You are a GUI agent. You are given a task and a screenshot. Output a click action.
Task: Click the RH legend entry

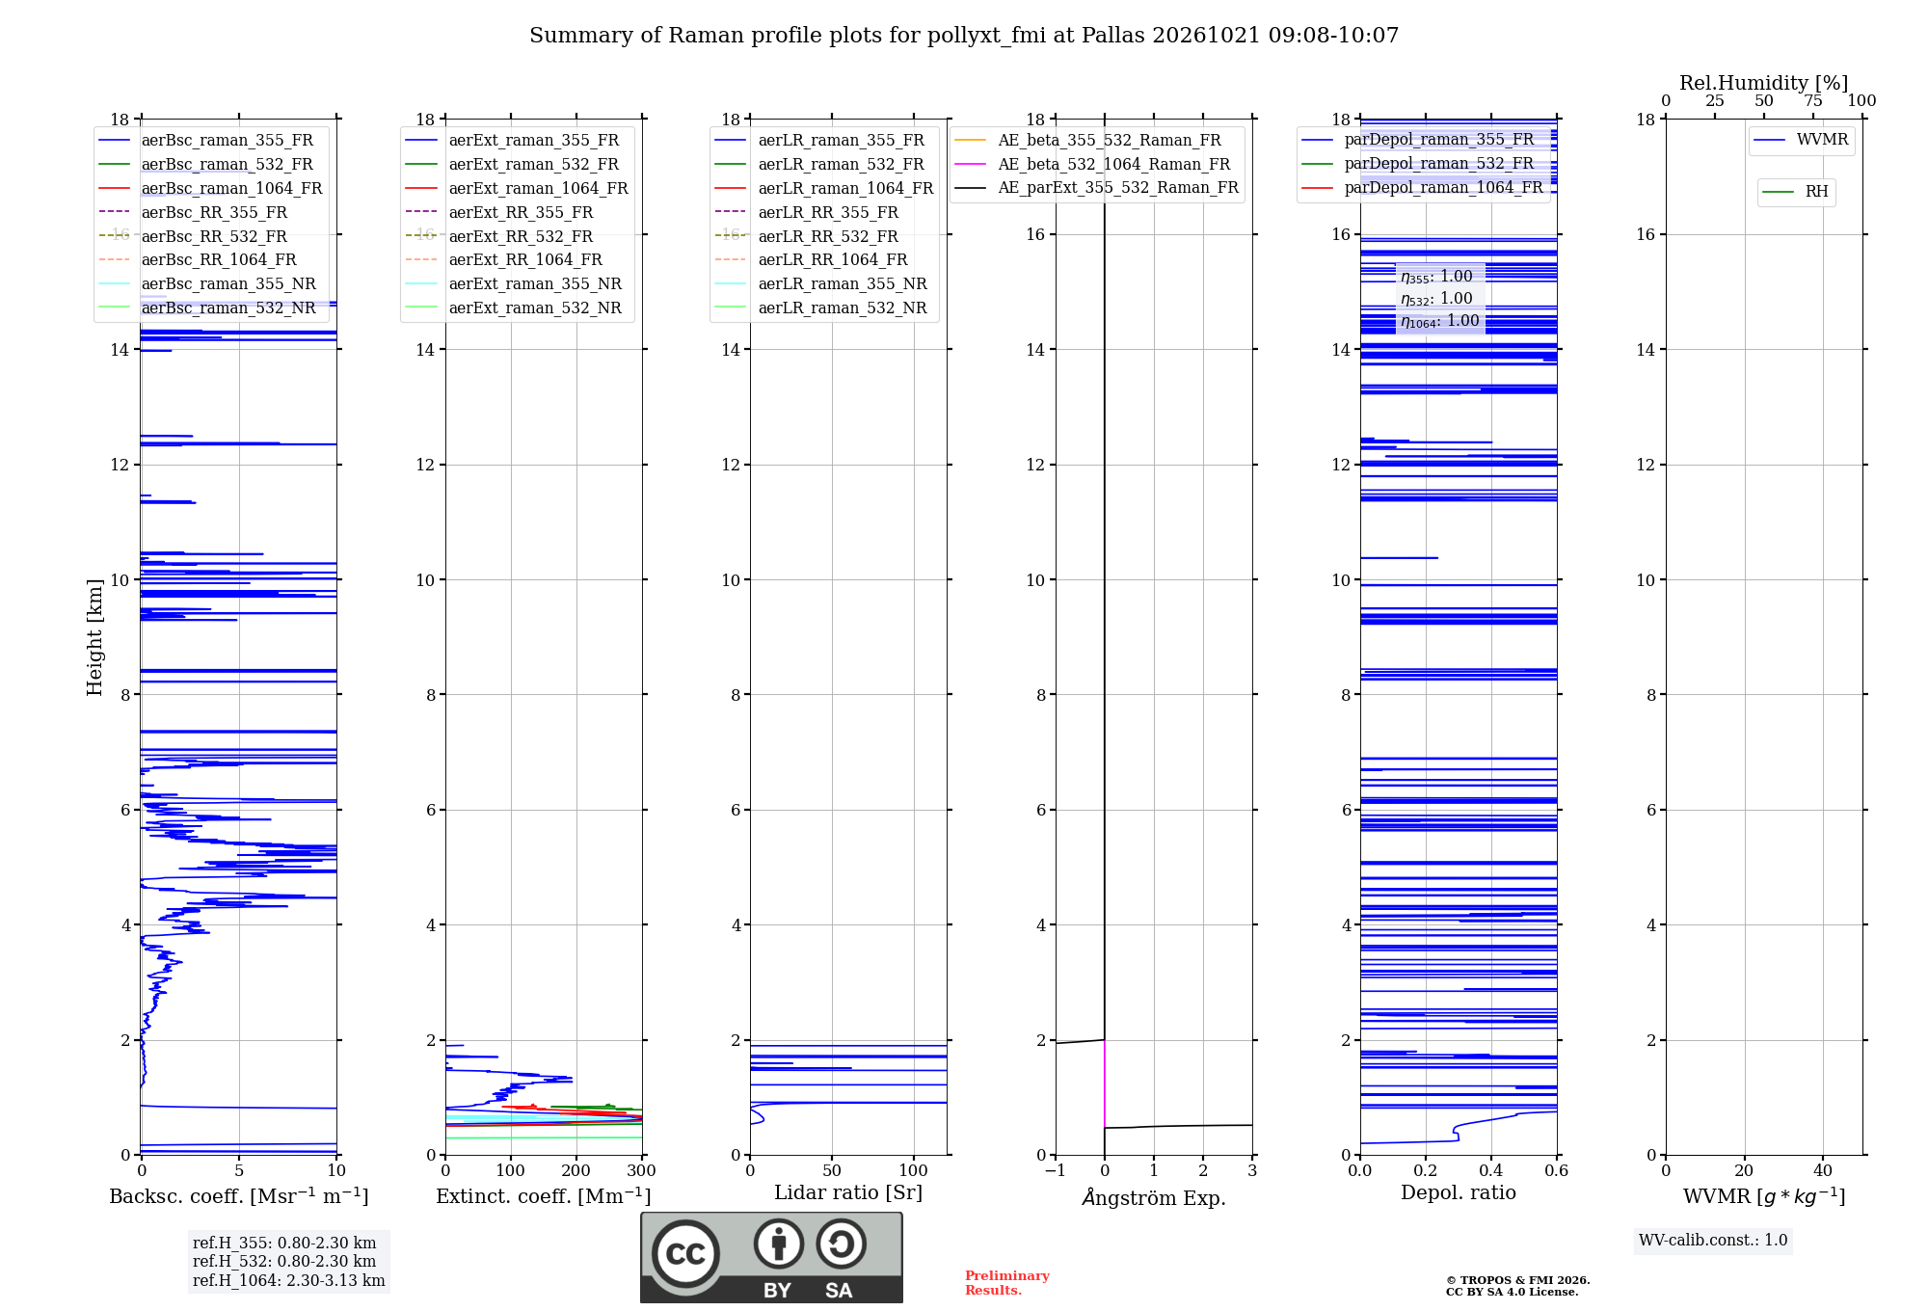point(1796,193)
